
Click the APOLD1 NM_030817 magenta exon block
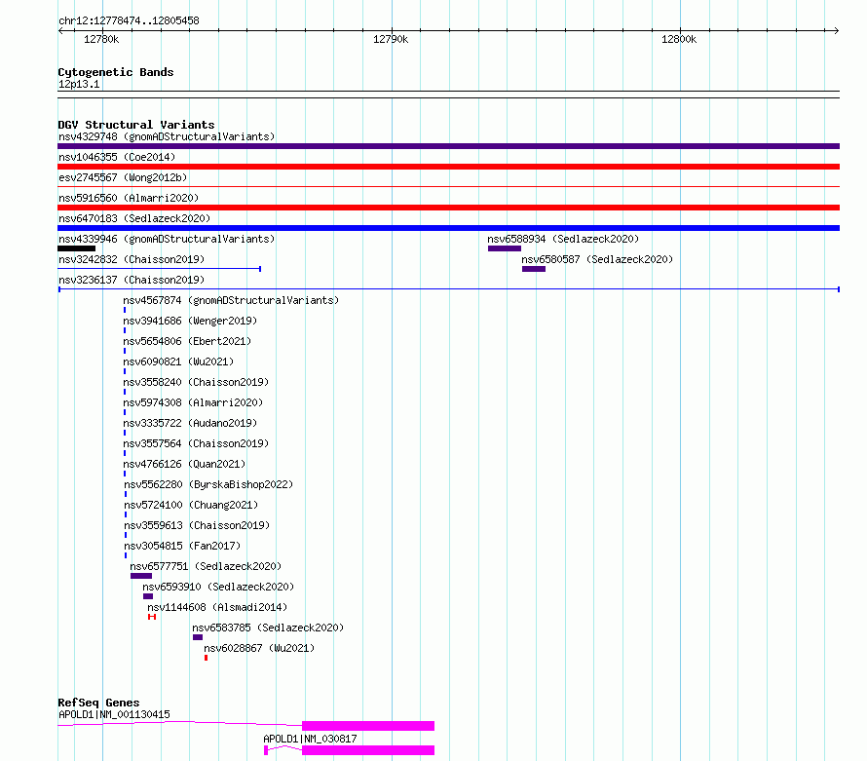(368, 750)
